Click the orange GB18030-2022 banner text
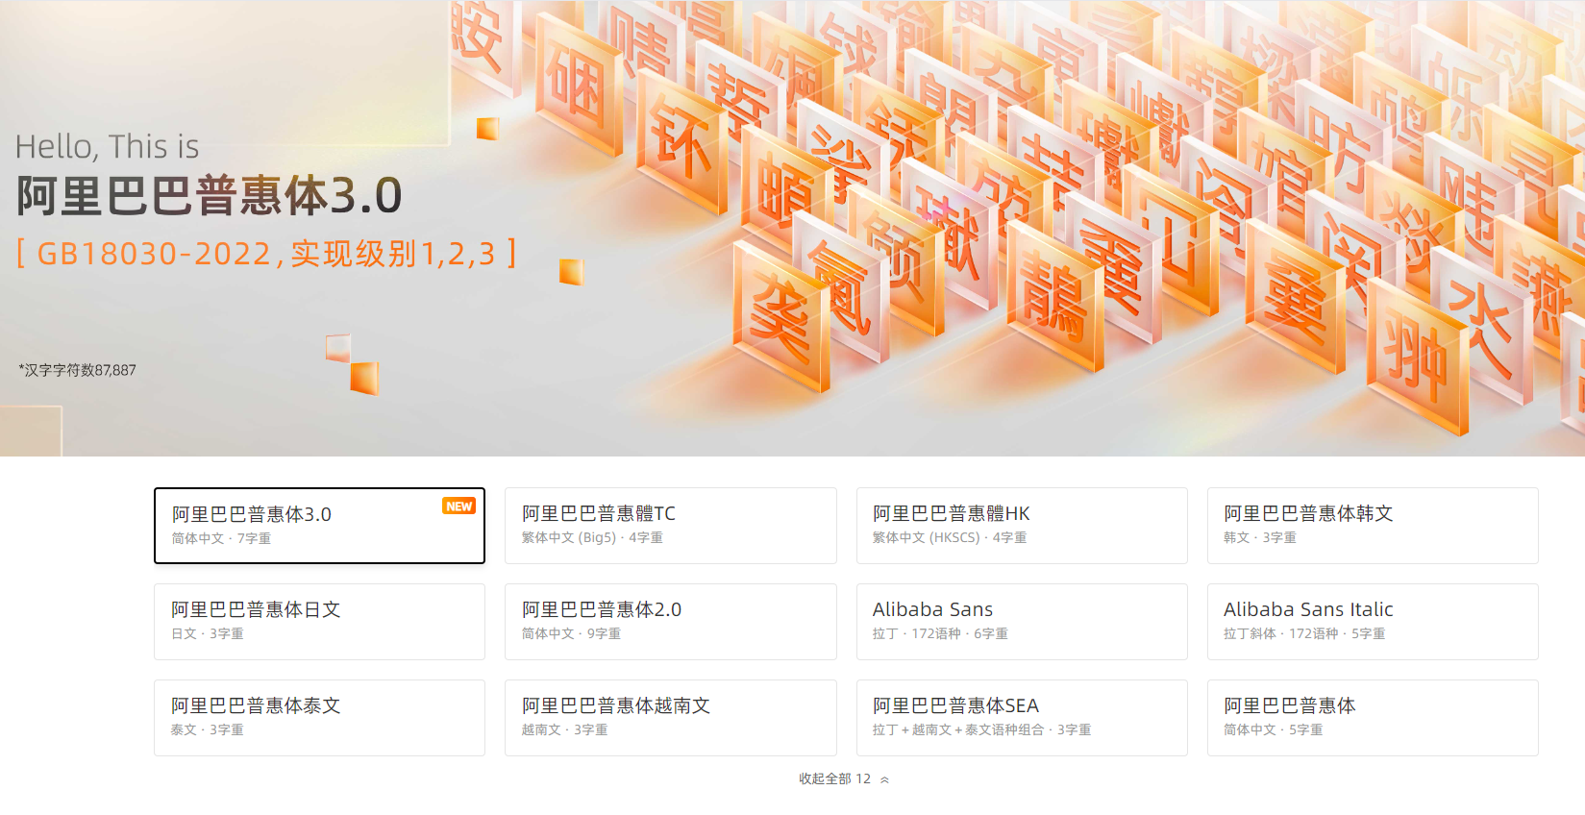 tap(266, 254)
